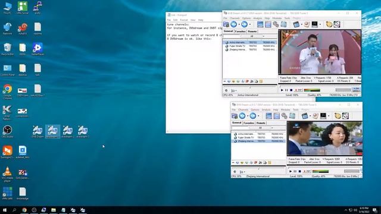Select Zhejiang International row in top DVB Dream list

(250, 49)
